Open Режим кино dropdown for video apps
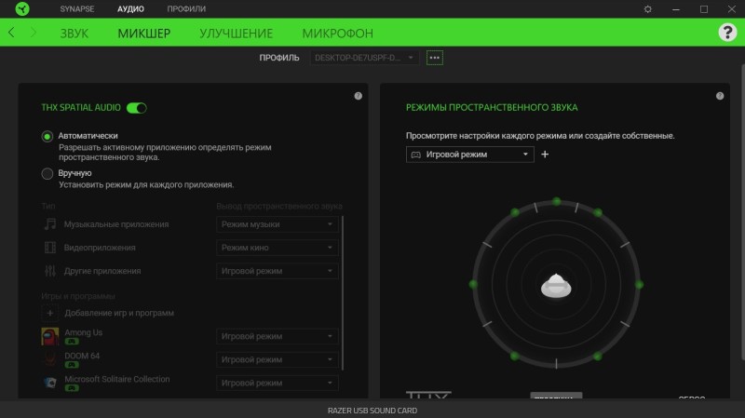Viewport: 745px width, 418px height. pyautogui.click(x=277, y=248)
